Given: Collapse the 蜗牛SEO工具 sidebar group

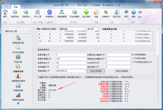Looking at the screenshot, I should pyautogui.click(x=30, y=31).
